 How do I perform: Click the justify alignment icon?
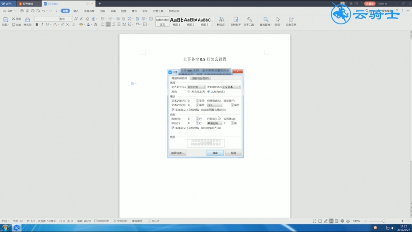coord(119,24)
